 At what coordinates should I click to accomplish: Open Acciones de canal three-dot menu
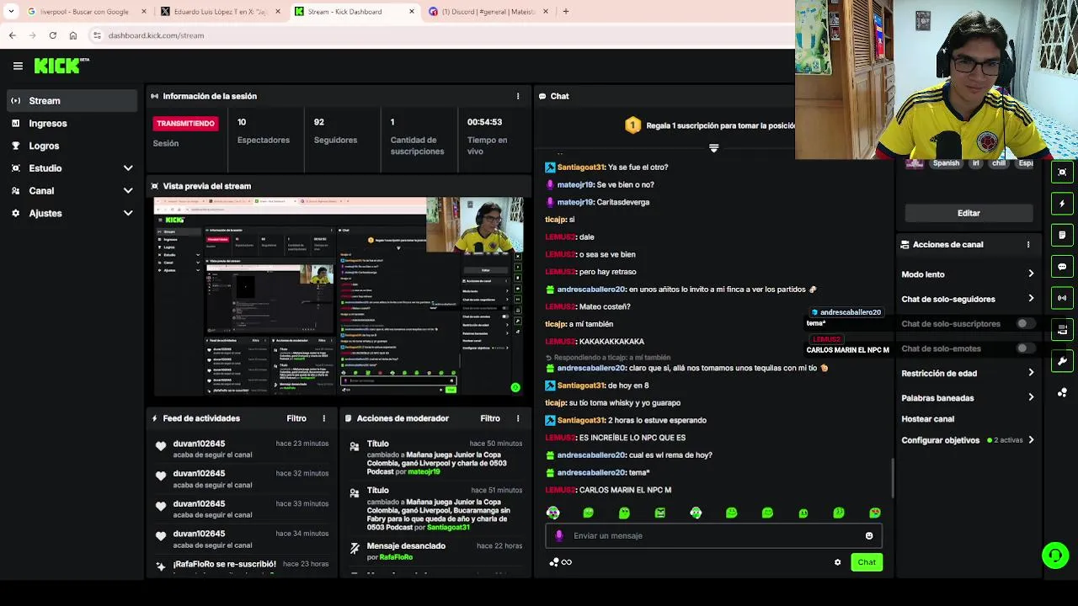click(1028, 244)
